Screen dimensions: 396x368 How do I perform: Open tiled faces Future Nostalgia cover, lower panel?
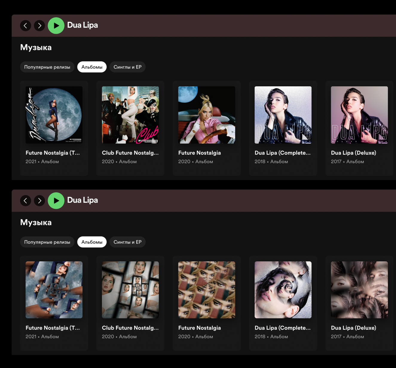[207, 290]
